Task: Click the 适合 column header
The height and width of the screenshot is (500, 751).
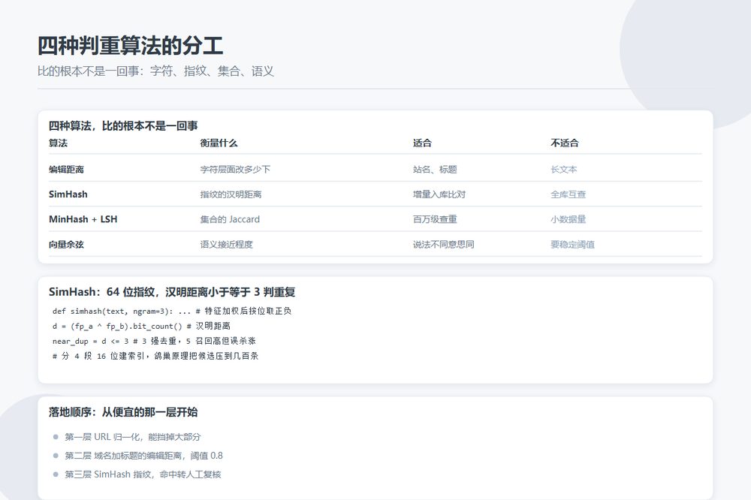Action: 422,143
